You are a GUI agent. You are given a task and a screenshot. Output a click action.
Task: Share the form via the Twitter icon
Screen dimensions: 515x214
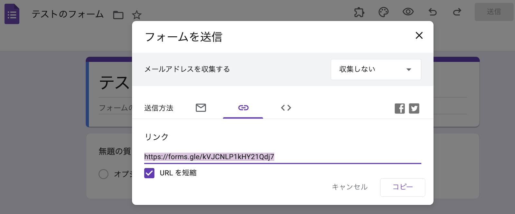pyautogui.click(x=414, y=108)
